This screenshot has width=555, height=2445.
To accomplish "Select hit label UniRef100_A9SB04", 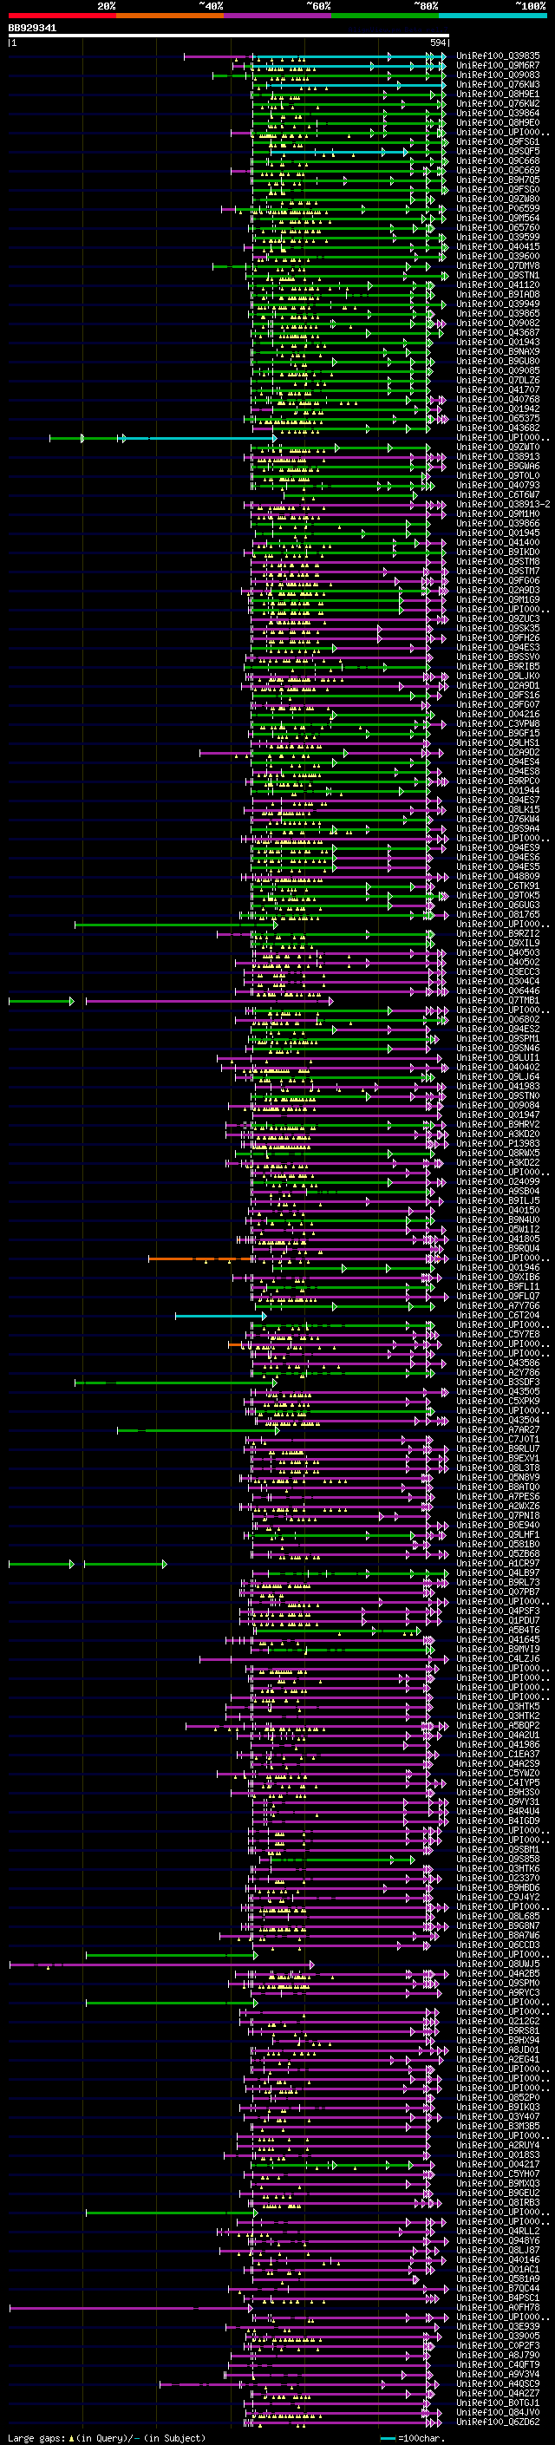I will (x=498, y=1192).
